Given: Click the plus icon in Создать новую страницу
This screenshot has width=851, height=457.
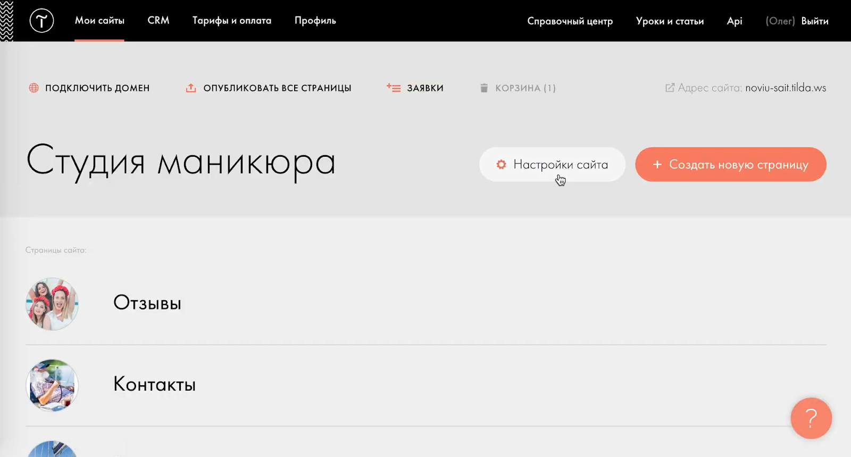Looking at the screenshot, I should tap(657, 165).
